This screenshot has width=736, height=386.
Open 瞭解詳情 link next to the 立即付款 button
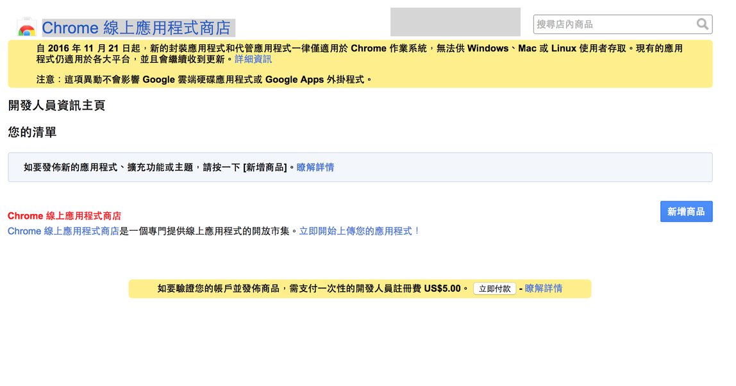(x=543, y=289)
